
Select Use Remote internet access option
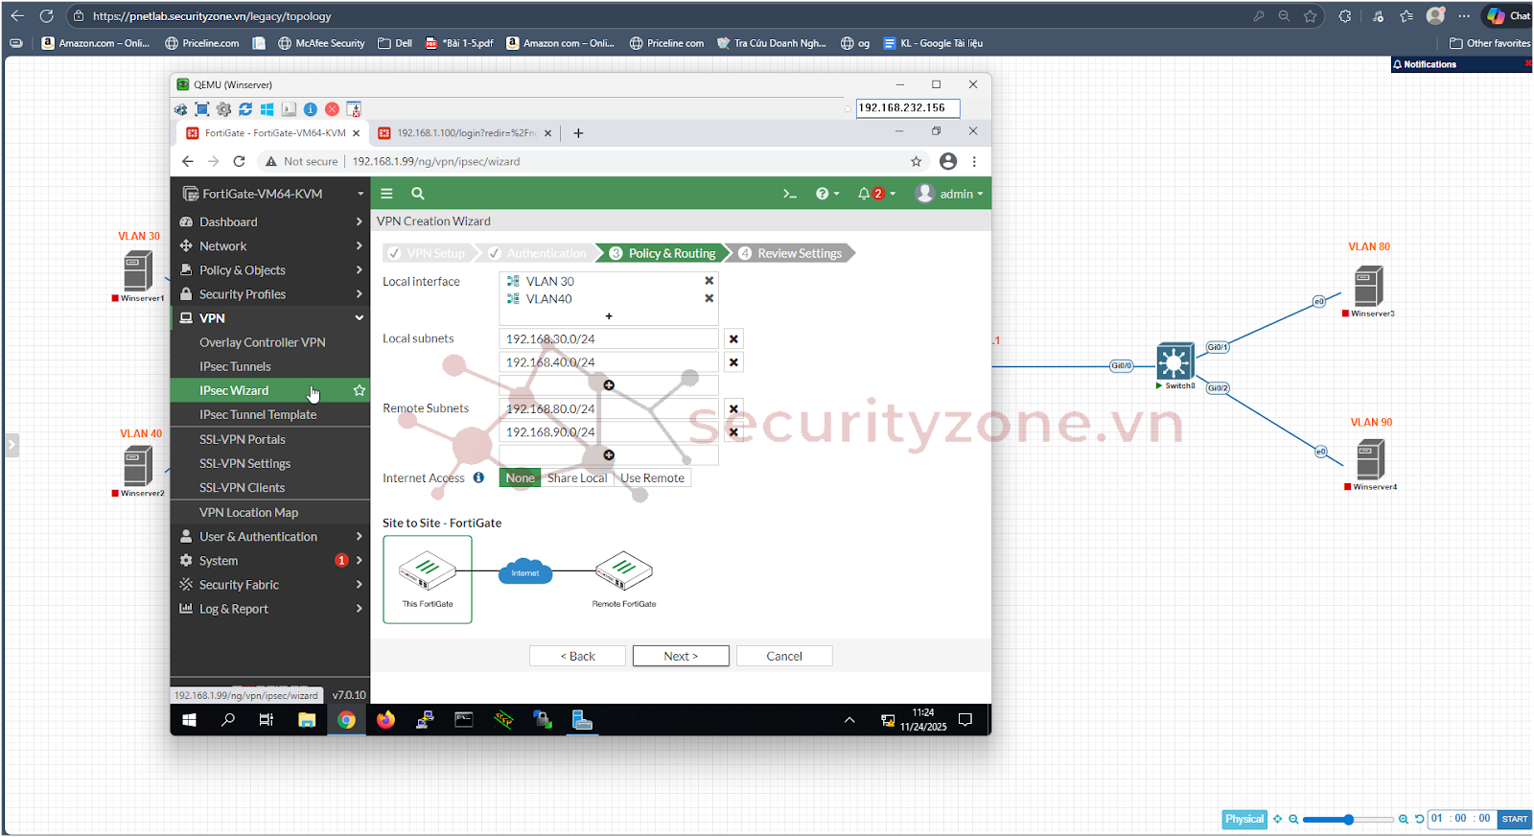coord(653,478)
